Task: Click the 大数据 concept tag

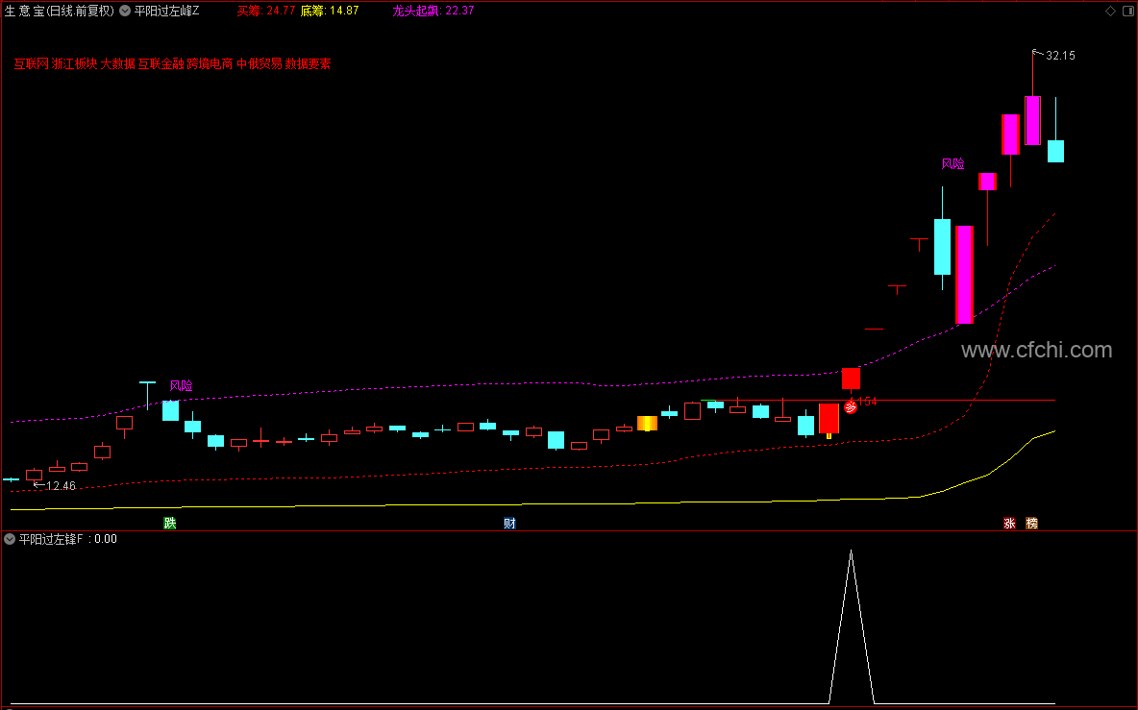Action: click(117, 63)
